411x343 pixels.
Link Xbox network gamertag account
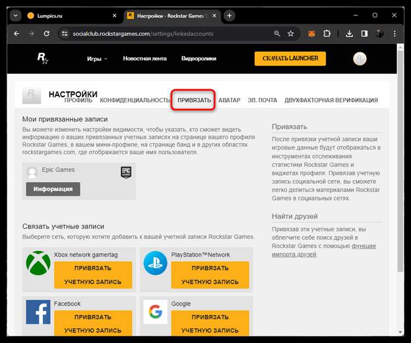(x=93, y=275)
